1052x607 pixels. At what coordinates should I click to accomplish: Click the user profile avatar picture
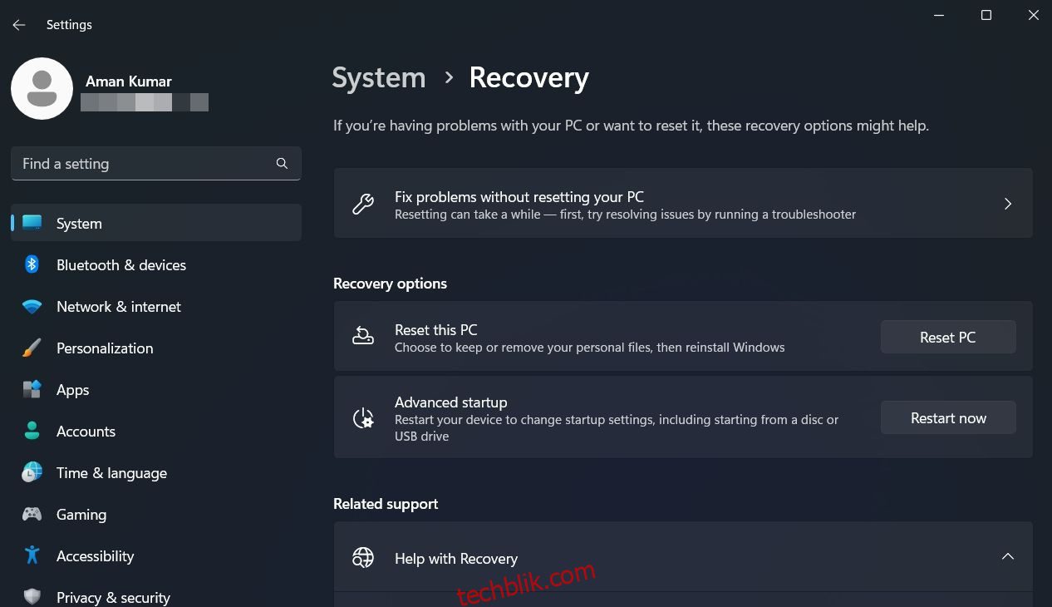[x=42, y=89]
